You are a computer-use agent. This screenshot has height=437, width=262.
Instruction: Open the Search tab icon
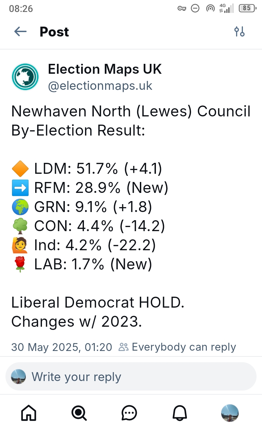pos(79,413)
